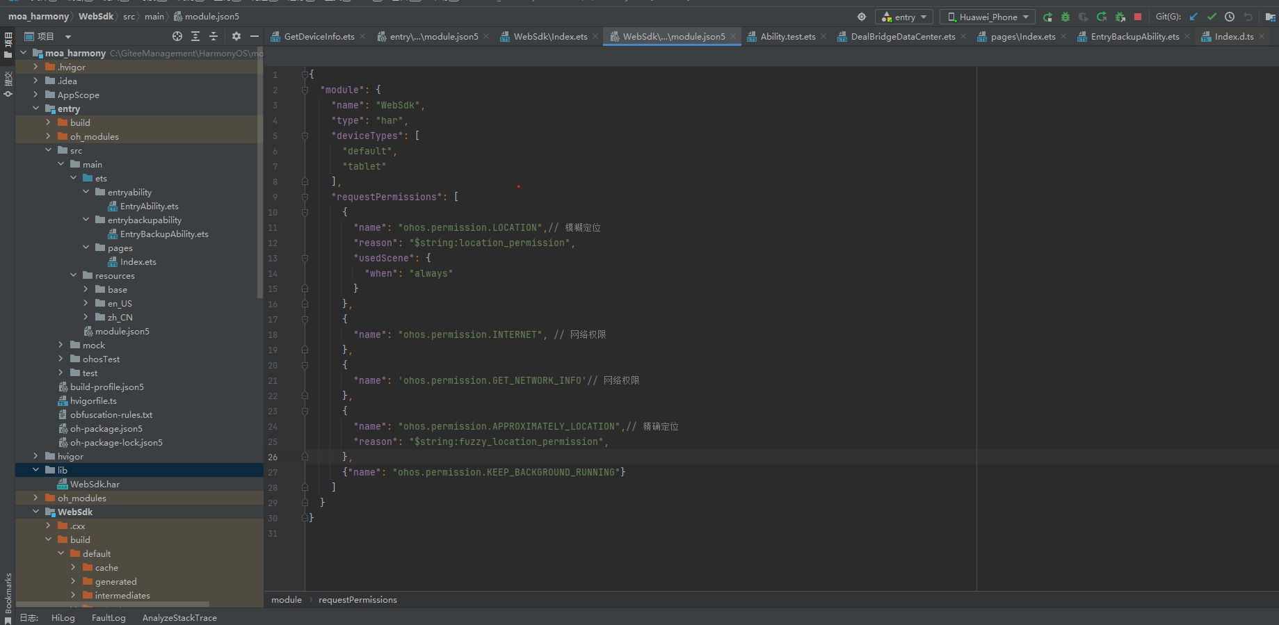Run the entry configuration
Screen dimensions: 1279x625
[x=1047, y=17]
